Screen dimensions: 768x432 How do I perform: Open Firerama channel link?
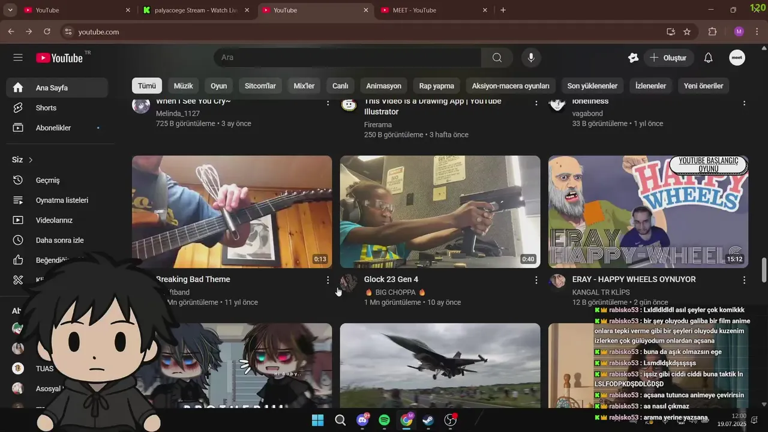click(x=378, y=125)
